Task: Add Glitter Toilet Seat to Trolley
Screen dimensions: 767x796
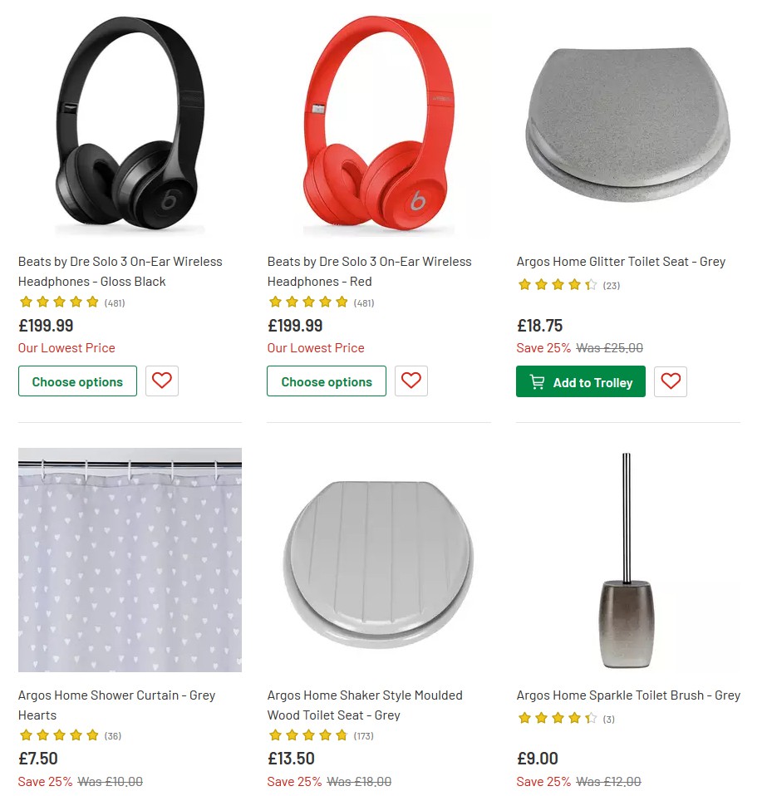Action: coord(580,381)
